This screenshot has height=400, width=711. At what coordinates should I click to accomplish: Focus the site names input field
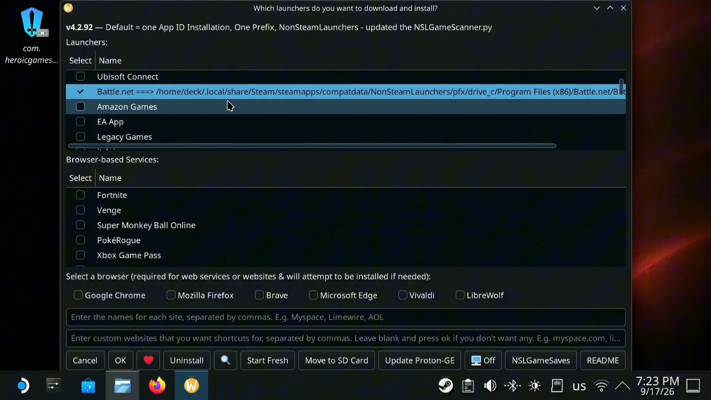point(345,317)
